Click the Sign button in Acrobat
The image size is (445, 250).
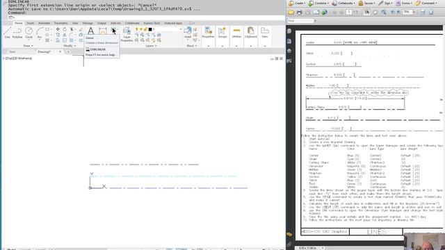385,3
